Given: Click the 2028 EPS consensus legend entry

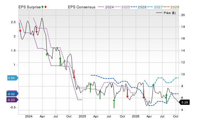Looking at the screenshot, I should tap(171, 7).
